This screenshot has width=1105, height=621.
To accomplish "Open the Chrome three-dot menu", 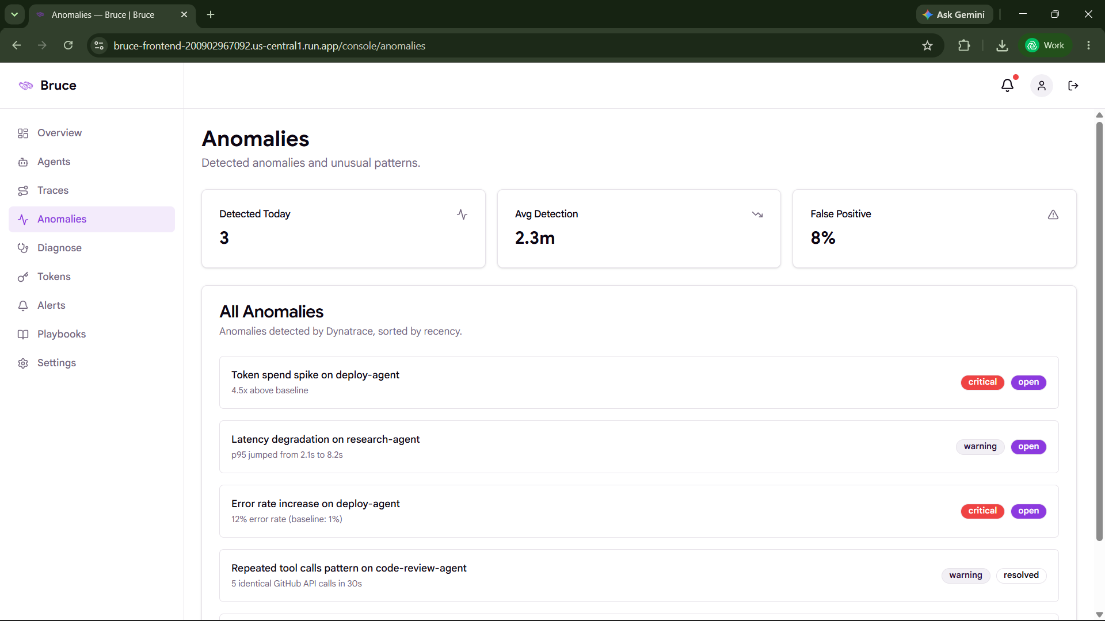I will (1088, 45).
